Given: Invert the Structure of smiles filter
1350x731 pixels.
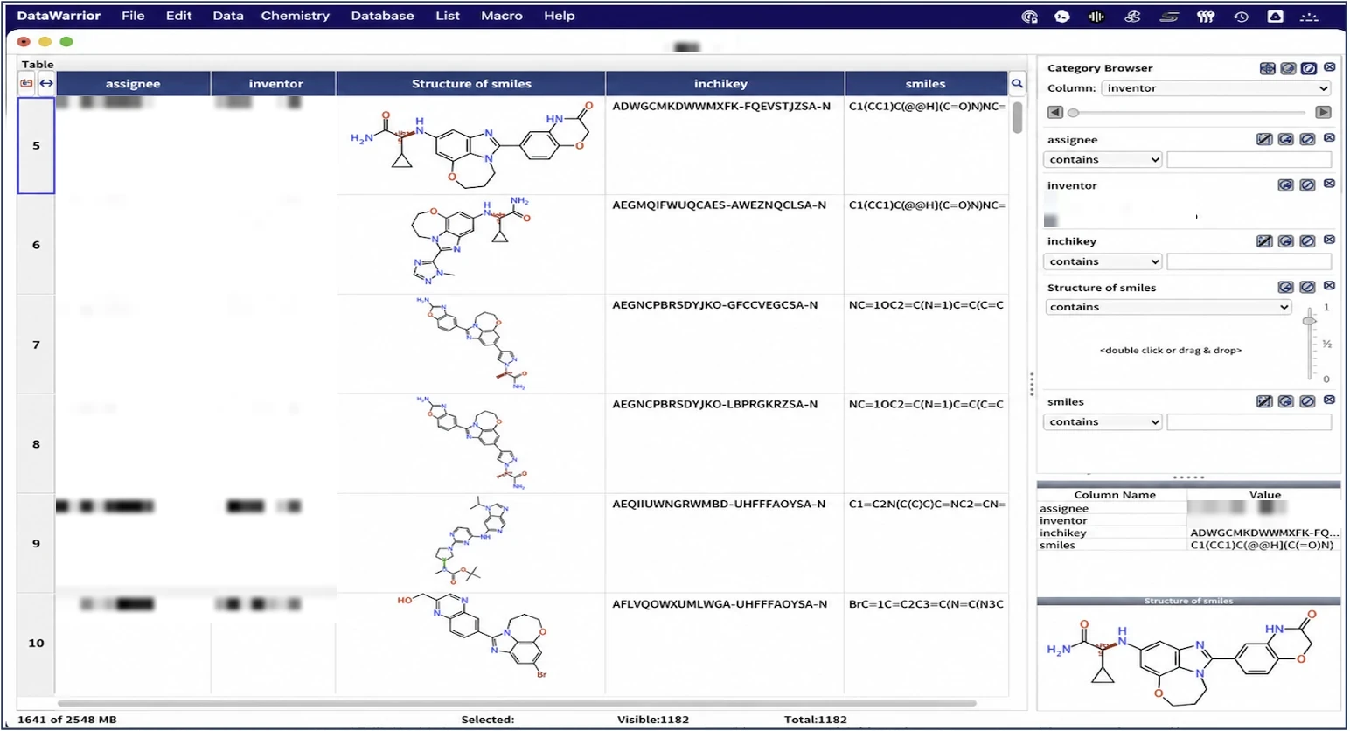Looking at the screenshot, I should tap(1285, 287).
